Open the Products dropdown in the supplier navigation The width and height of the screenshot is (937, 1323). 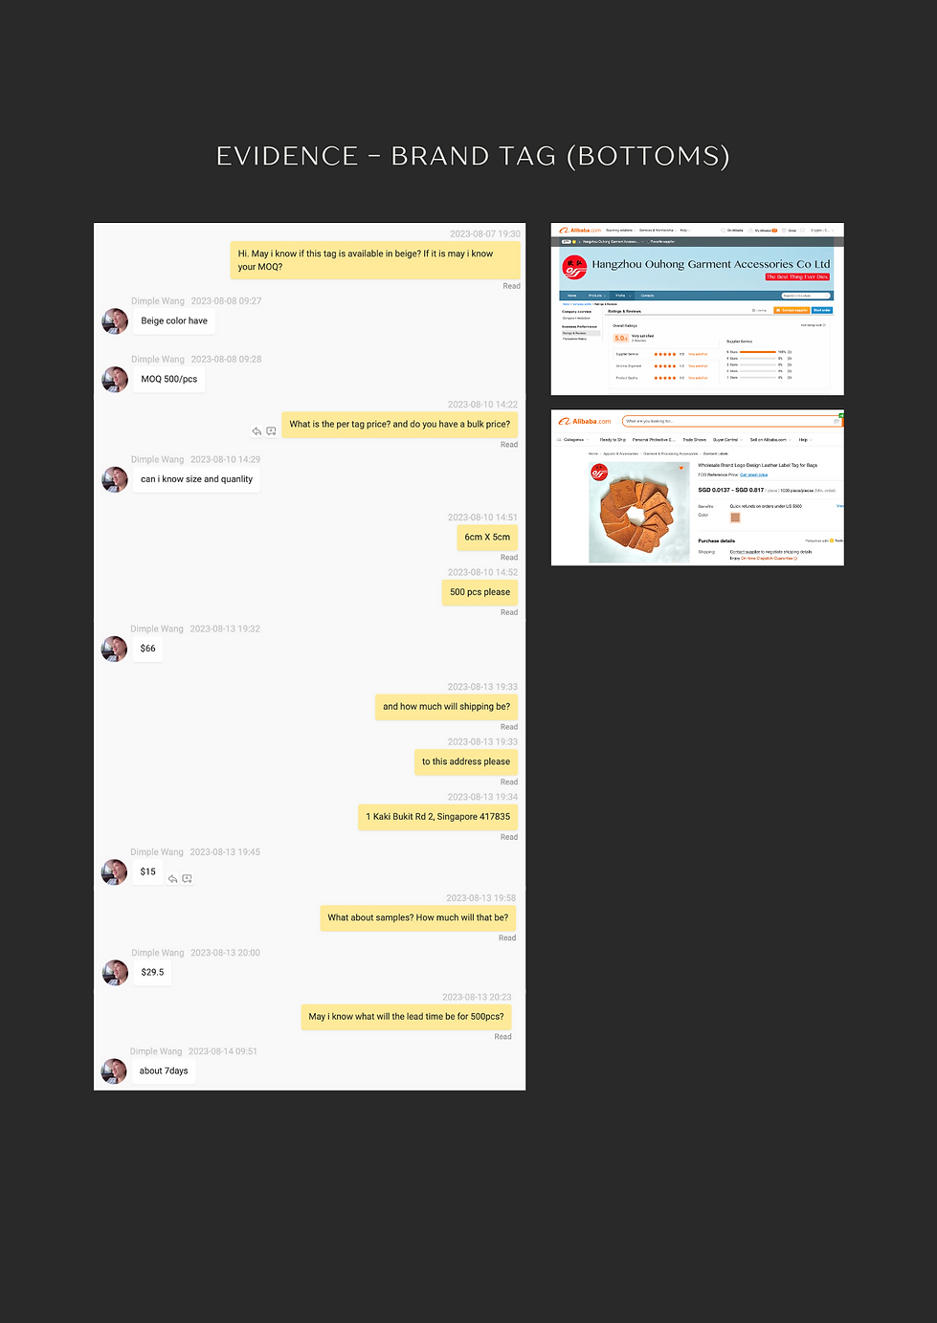pyautogui.click(x=596, y=296)
